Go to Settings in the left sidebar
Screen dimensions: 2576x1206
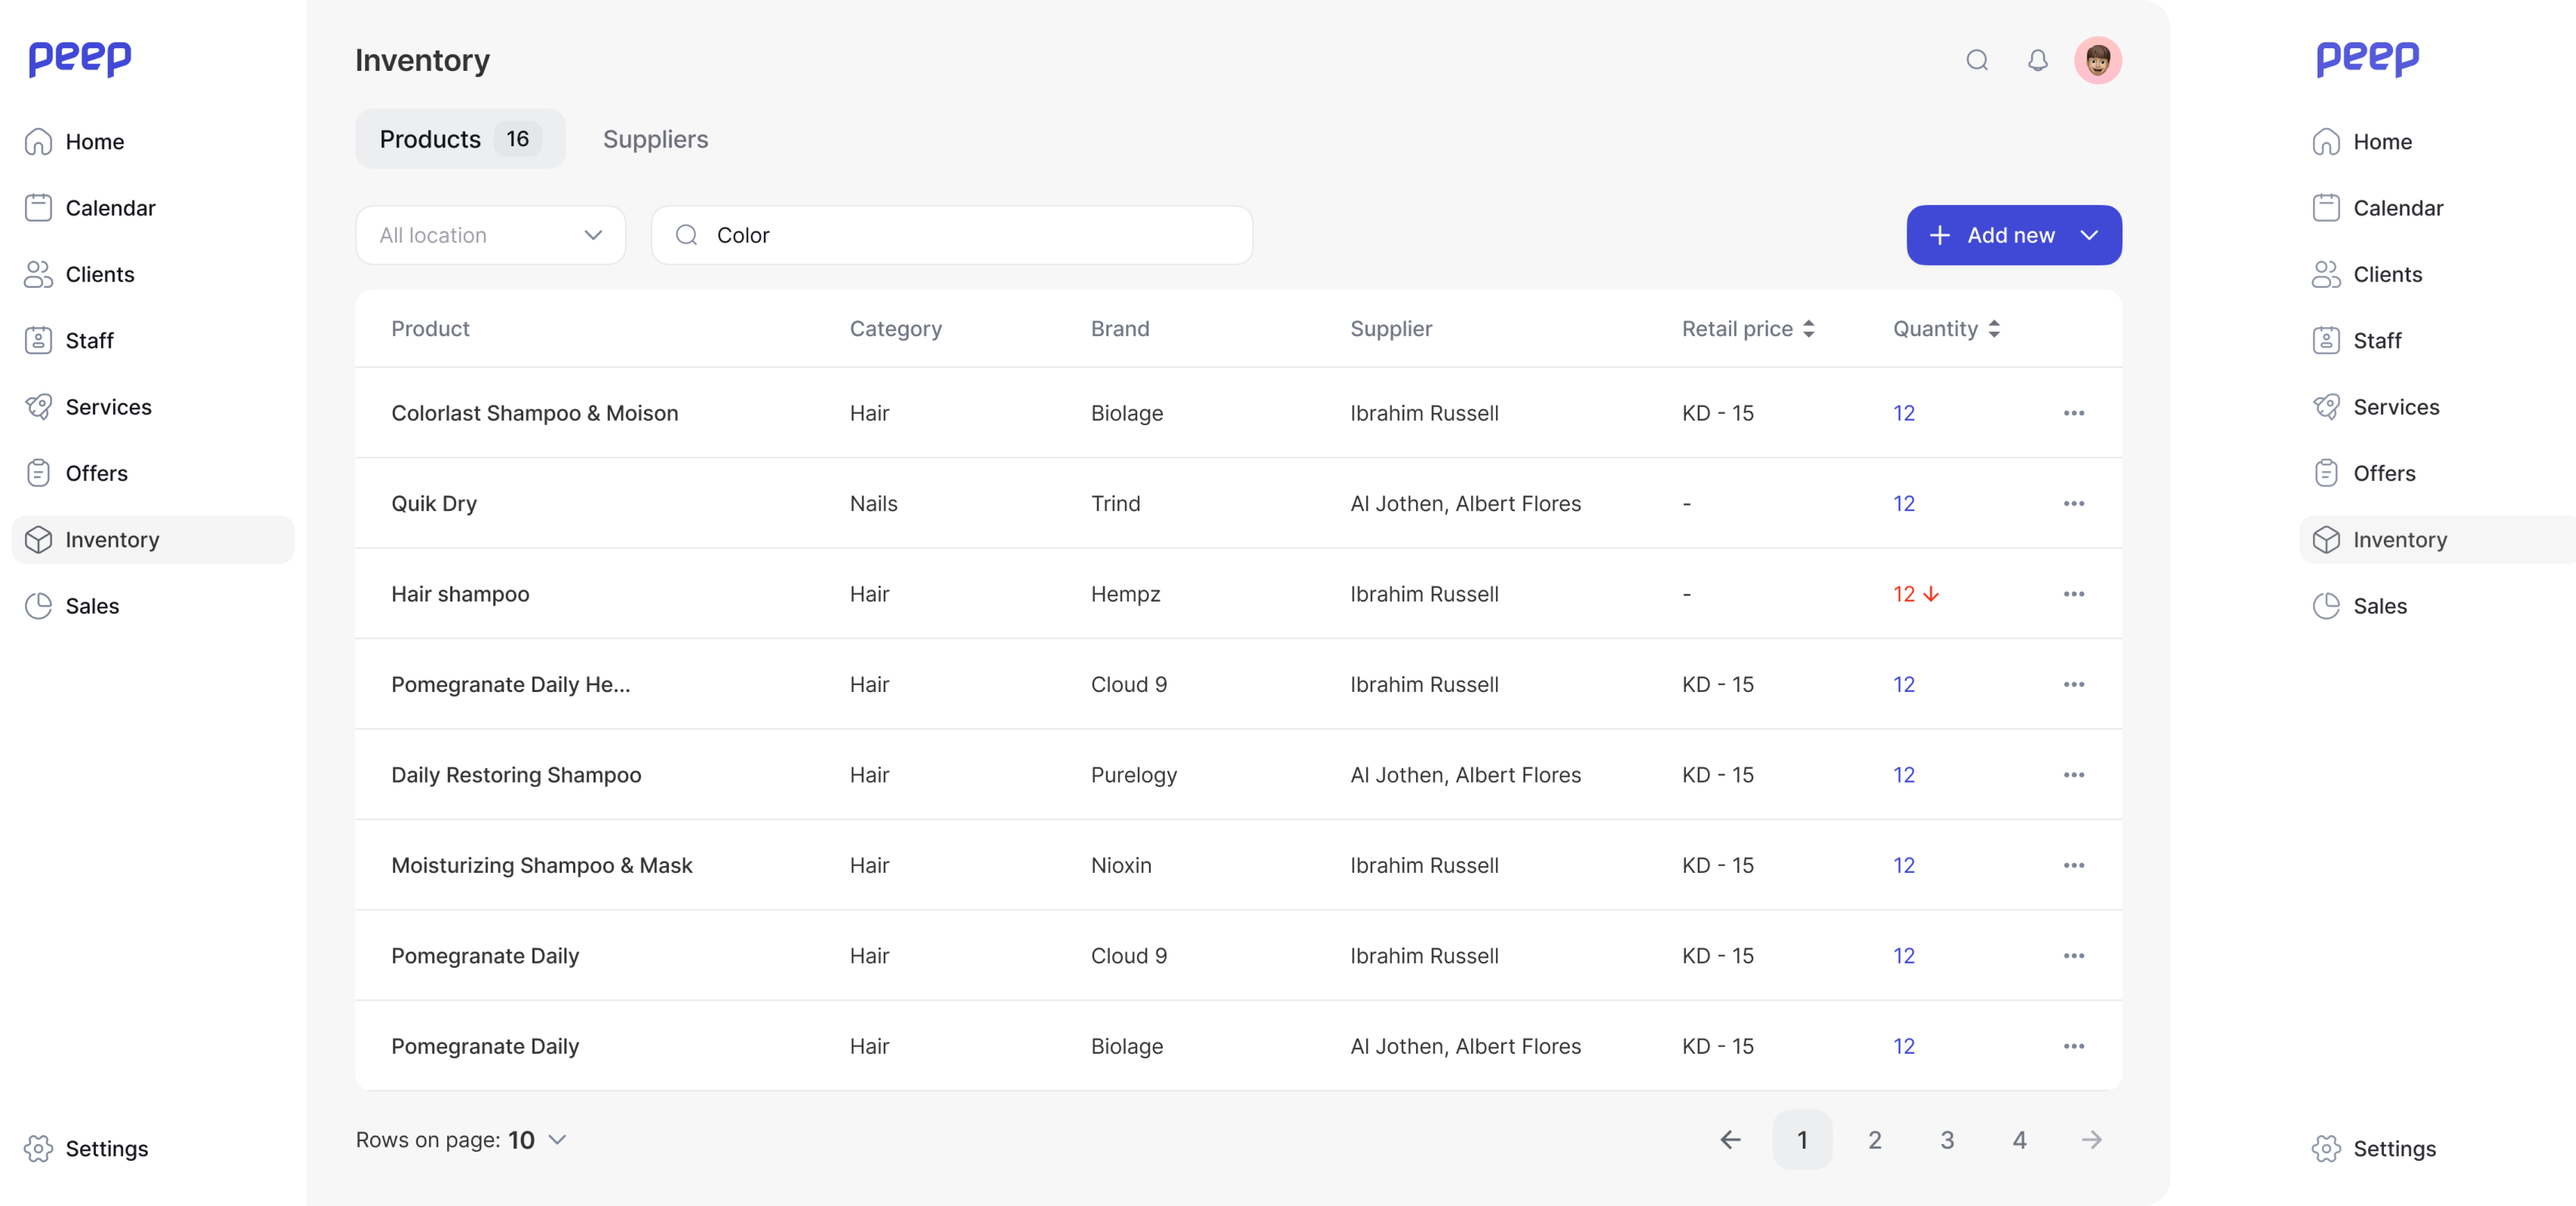tap(106, 1148)
